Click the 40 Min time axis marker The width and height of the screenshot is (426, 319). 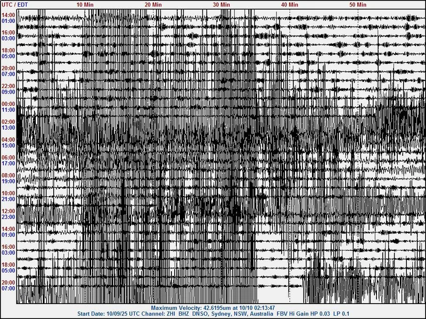290,4
